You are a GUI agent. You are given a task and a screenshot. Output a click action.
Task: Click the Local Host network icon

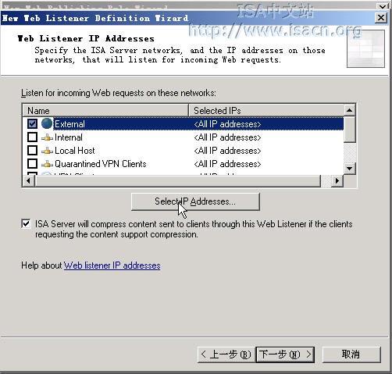[47, 151]
